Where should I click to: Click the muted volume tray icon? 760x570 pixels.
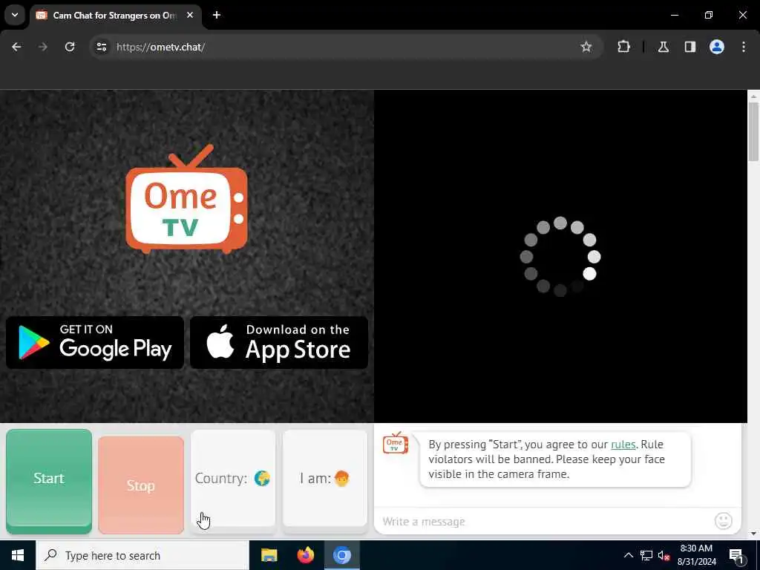(x=664, y=555)
